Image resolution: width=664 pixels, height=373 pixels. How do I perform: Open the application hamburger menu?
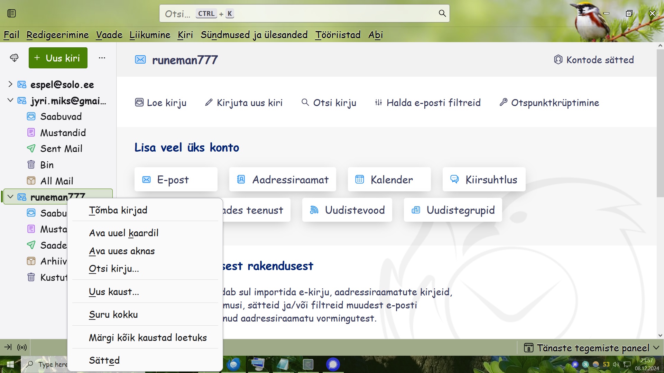pos(582,13)
